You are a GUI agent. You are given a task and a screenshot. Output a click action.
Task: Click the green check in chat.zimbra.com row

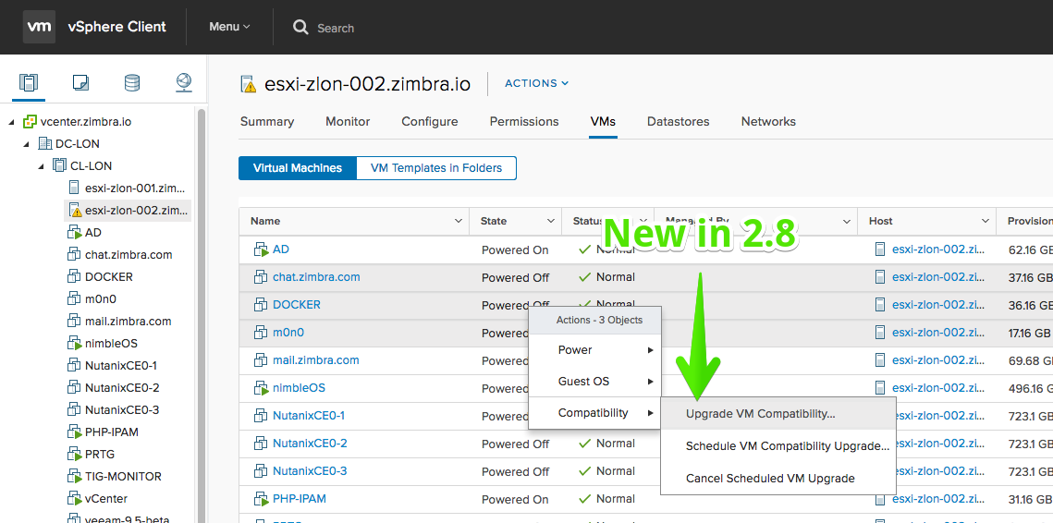click(x=584, y=277)
